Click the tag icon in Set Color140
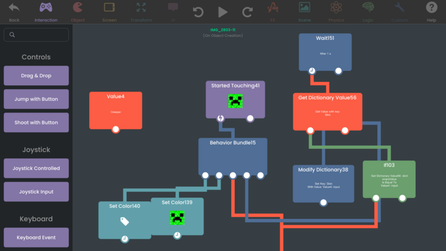Screen dimensions: 446x251 click(124, 221)
